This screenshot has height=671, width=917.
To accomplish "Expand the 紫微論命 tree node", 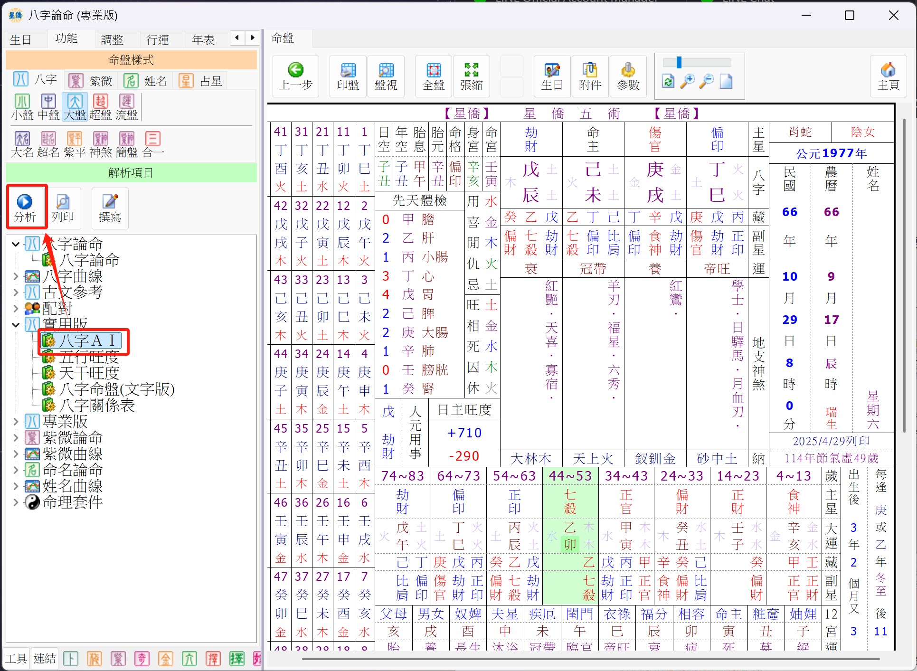I will pos(16,437).
